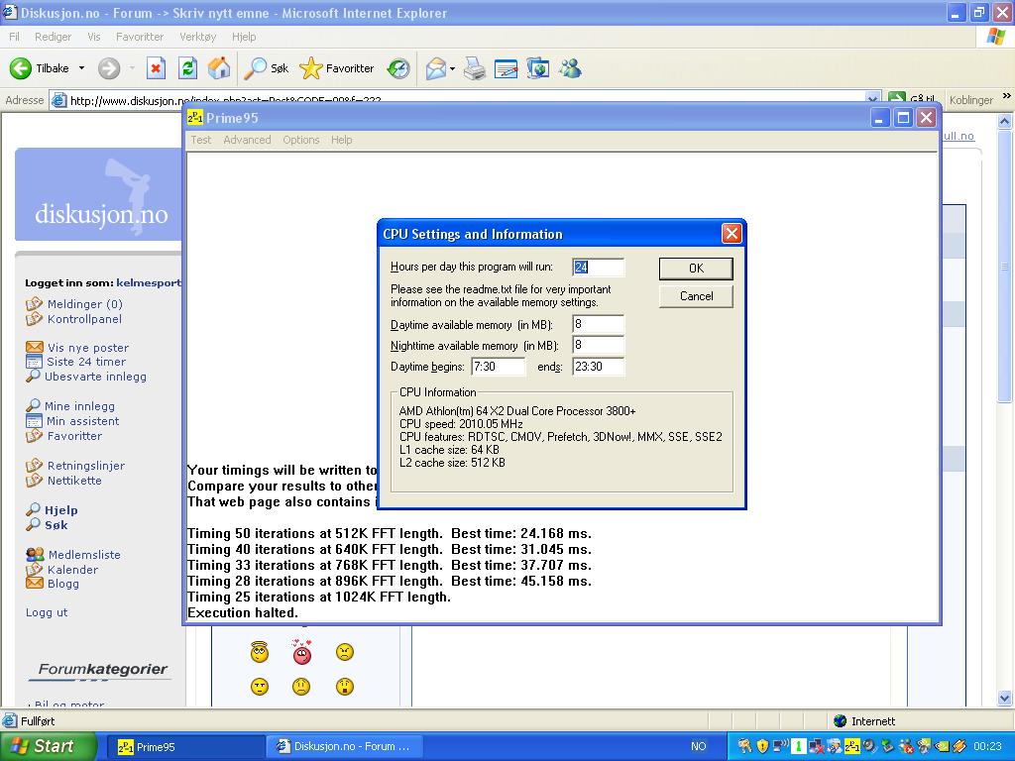Insert the red hearts in-love smiley

301,652
